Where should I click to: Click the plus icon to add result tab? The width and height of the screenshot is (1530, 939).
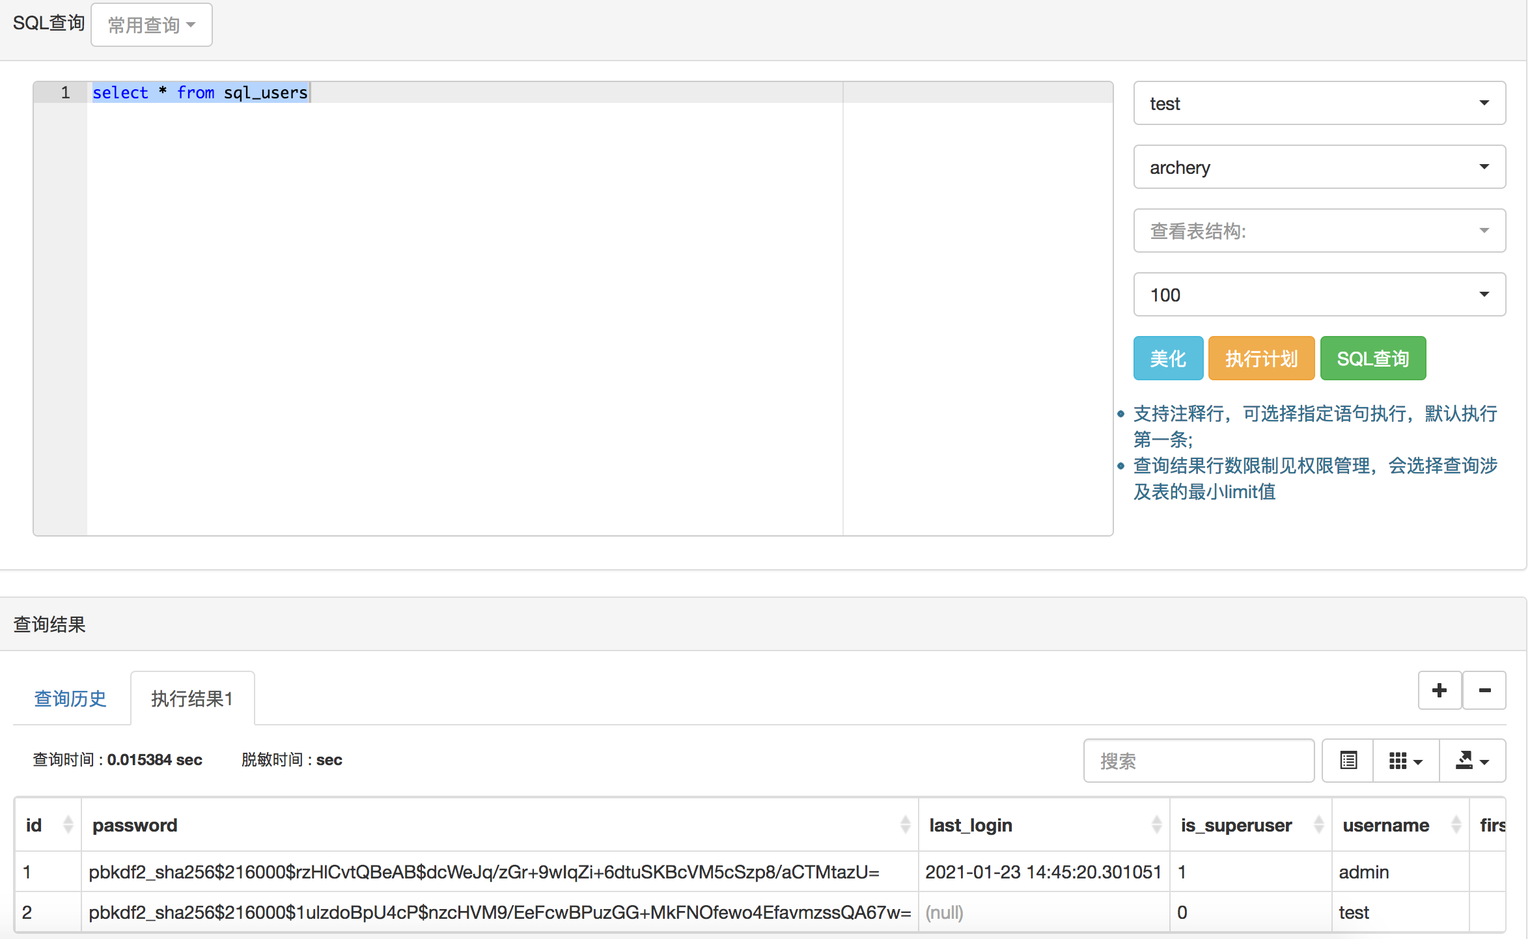coord(1440,690)
